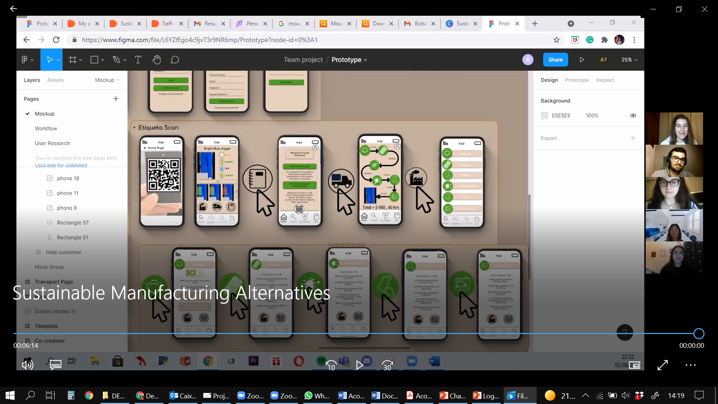Select the Comment tool
The image size is (718, 404).
(x=175, y=60)
